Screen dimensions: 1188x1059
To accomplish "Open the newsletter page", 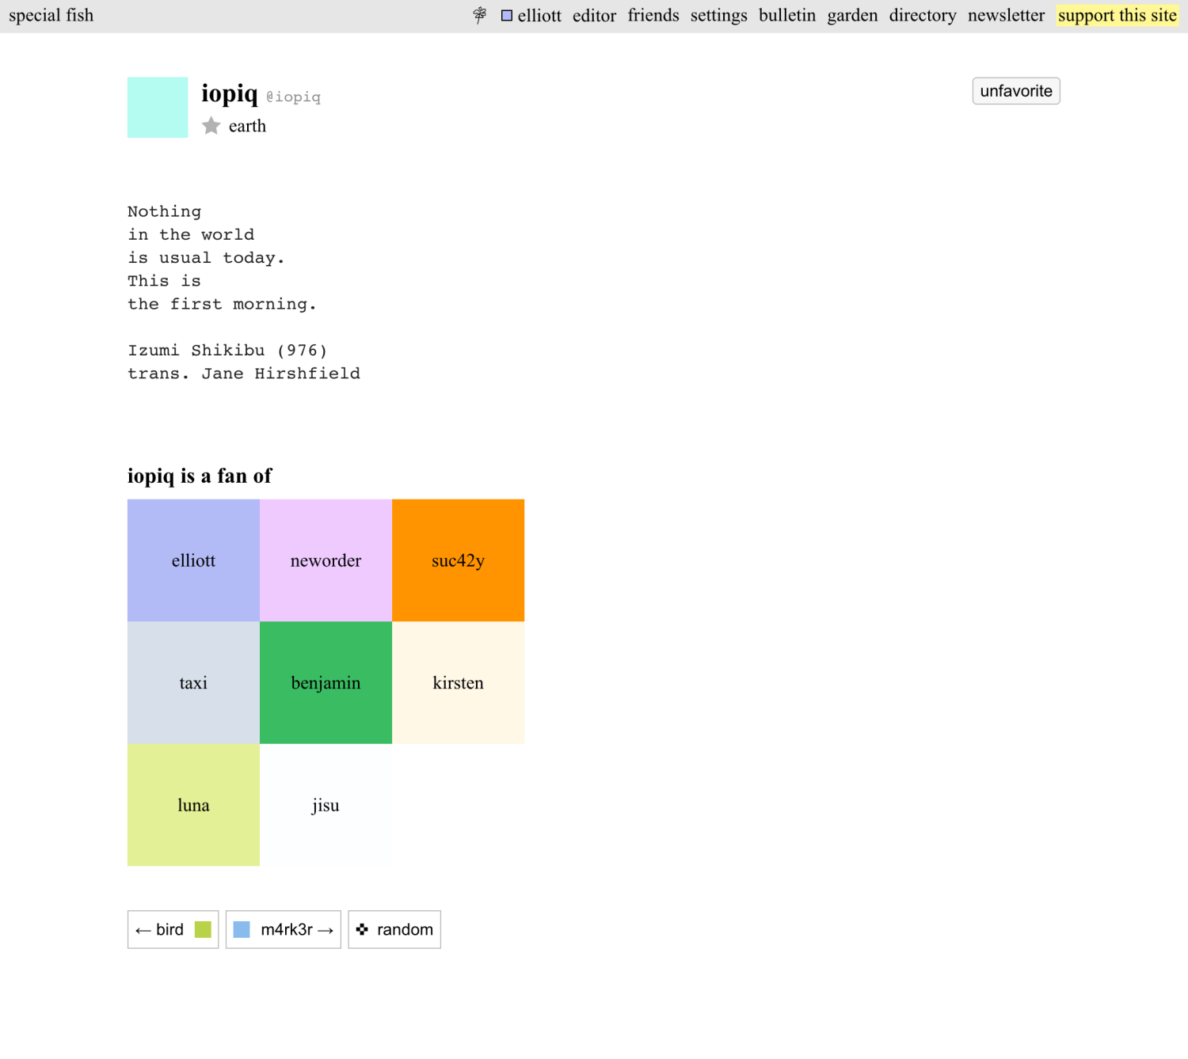I will 1006,16.
